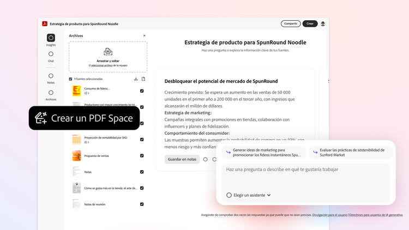Open the Archivos sidebar panel
This screenshot has width=409, height=230.
click(51, 93)
